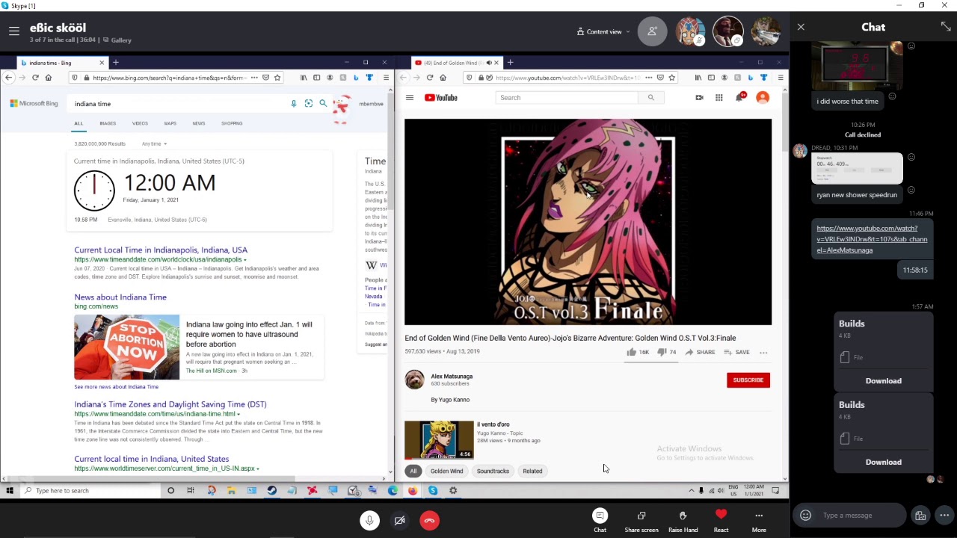957x538 pixels.
Task: Open the React heart menu
Action: (x=721, y=521)
